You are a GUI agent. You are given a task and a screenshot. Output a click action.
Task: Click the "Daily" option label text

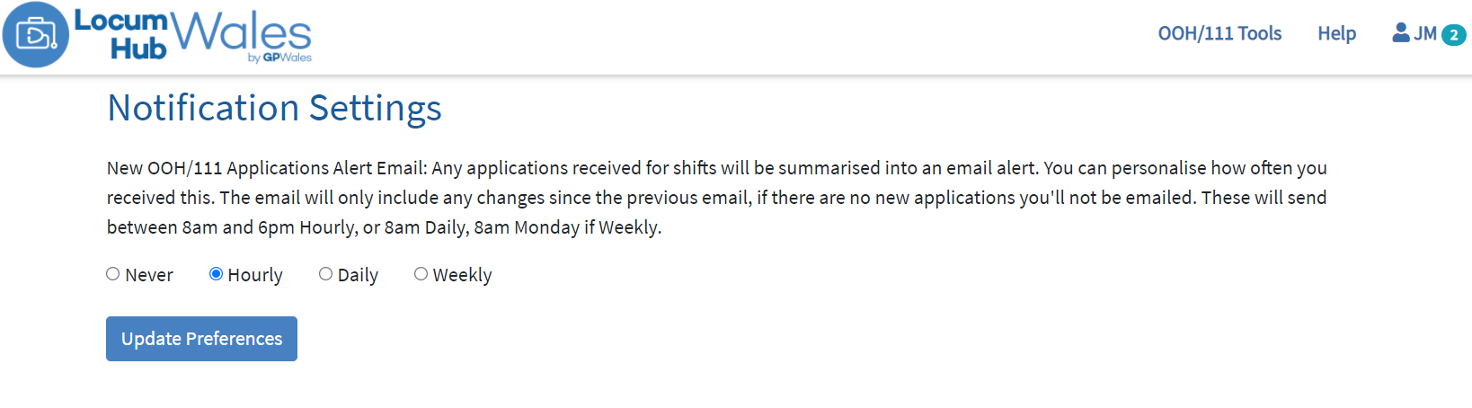(x=358, y=275)
